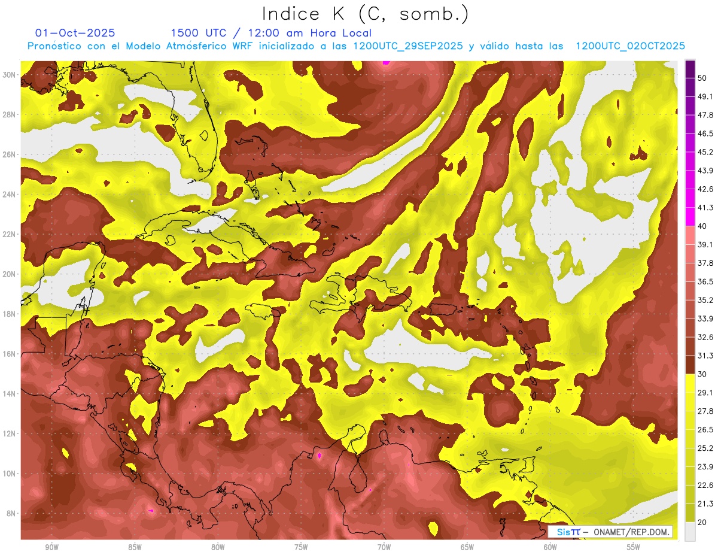Screen dimensions: 718x555
Task: Select the 75W longitude label
Action: 301,547
